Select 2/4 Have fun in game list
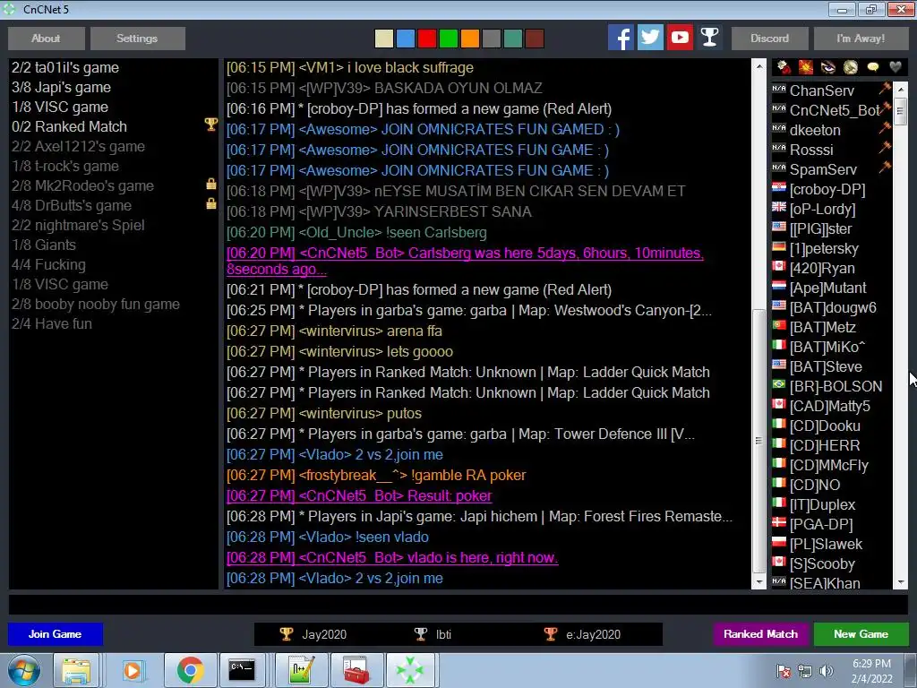 (x=114, y=324)
